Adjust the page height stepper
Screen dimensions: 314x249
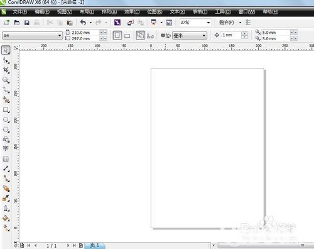tap(103, 38)
